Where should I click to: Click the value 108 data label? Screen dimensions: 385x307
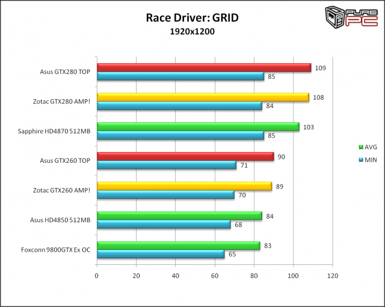pos(318,97)
